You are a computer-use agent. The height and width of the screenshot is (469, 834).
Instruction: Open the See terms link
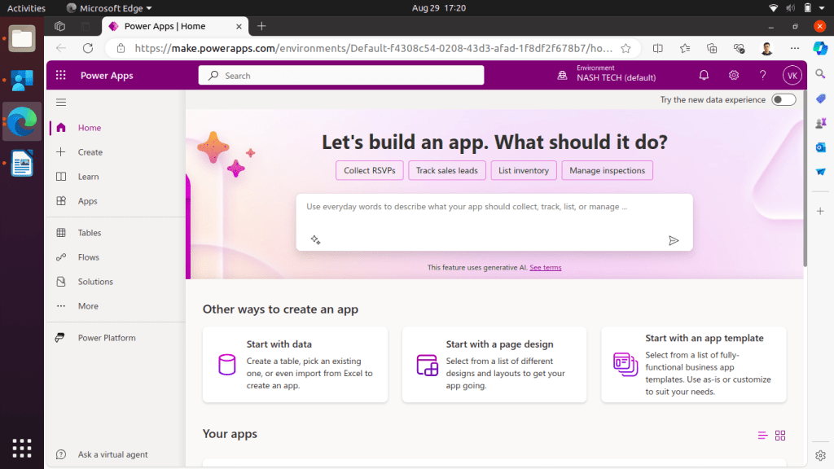(x=546, y=266)
